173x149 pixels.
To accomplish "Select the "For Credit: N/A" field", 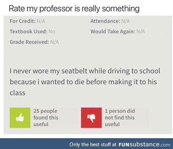I will [x=27, y=21].
